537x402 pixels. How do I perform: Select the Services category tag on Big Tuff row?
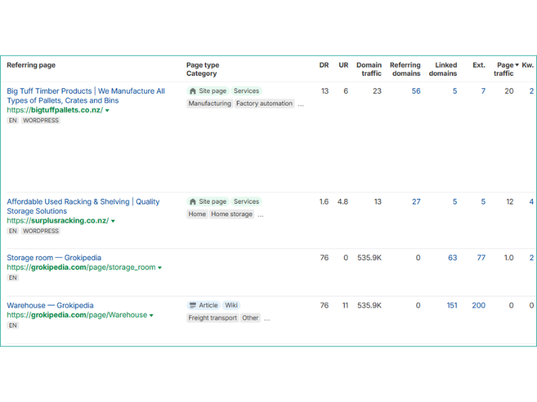[x=246, y=90]
